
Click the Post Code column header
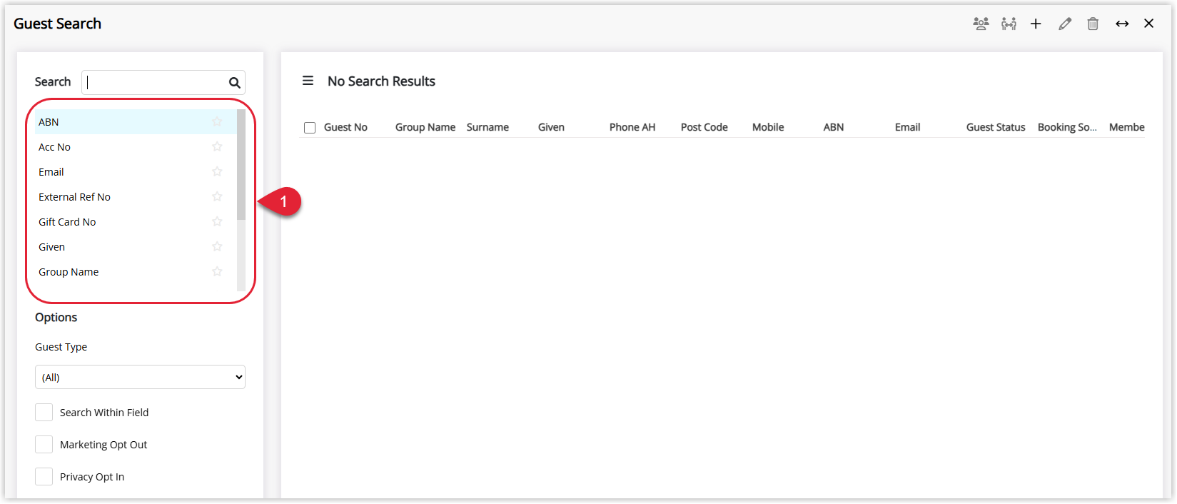(x=704, y=127)
